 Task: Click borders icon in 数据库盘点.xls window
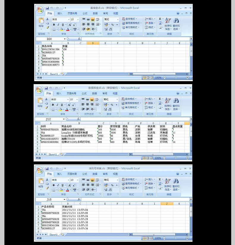[53, 110]
